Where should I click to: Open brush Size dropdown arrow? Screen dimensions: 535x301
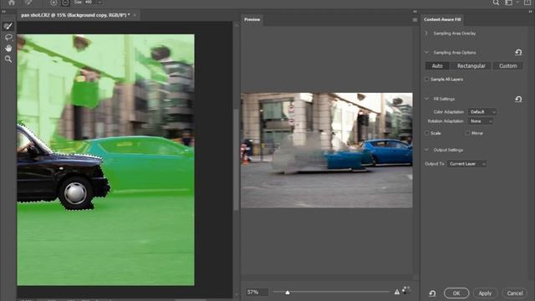(x=99, y=3)
